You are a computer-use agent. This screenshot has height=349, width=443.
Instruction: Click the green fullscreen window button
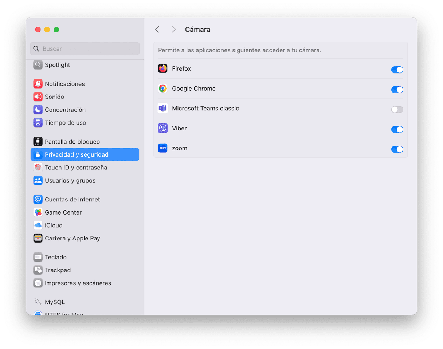tap(56, 30)
